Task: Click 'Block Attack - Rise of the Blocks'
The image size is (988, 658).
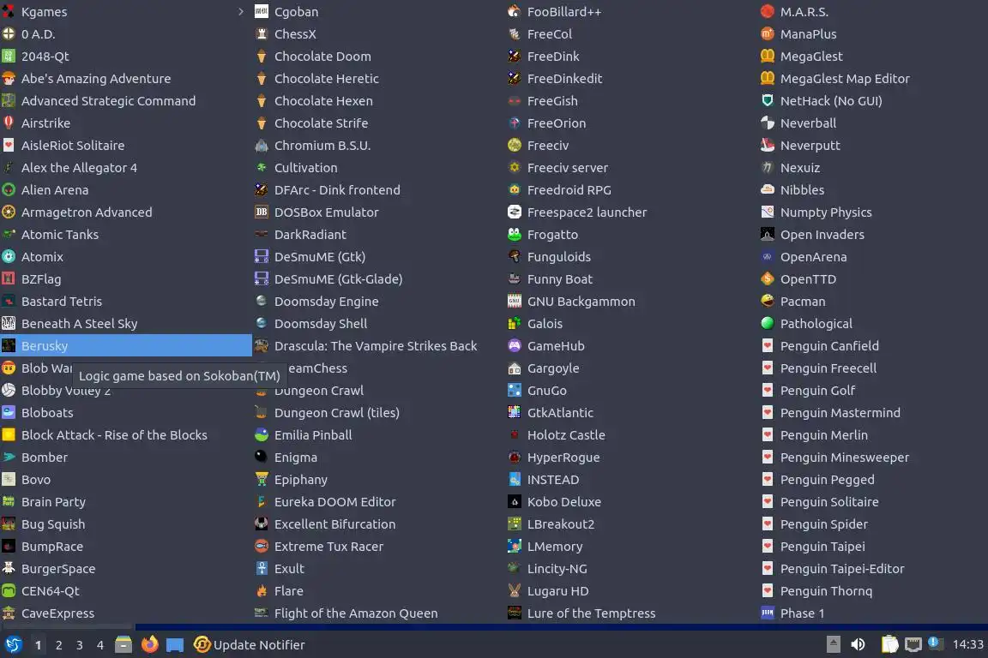Action: 114,435
